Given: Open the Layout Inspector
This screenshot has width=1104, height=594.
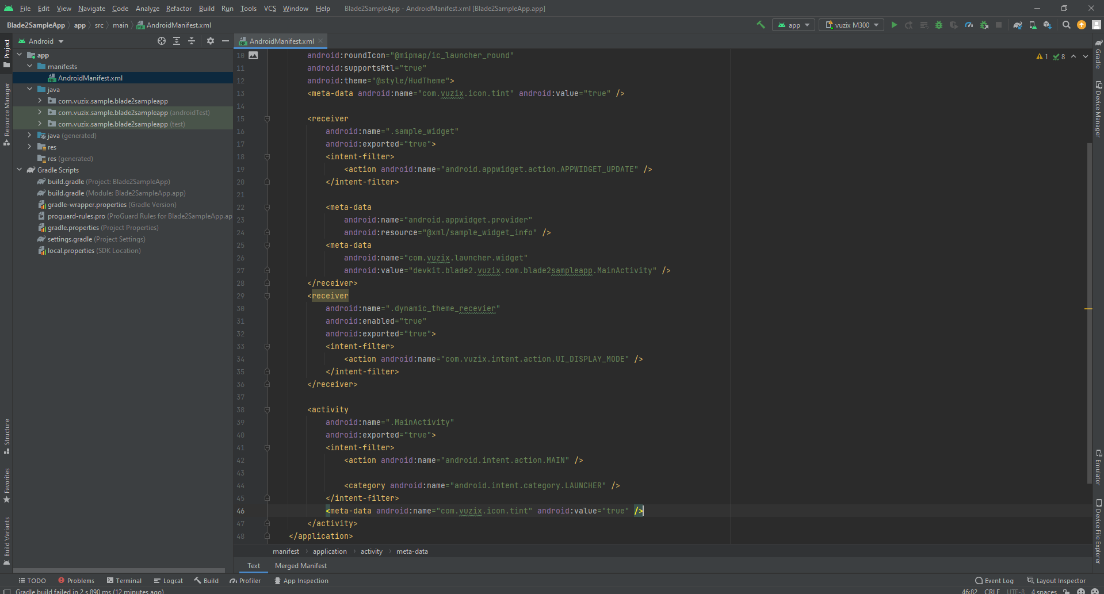Looking at the screenshot, I should pos(1056,581).
